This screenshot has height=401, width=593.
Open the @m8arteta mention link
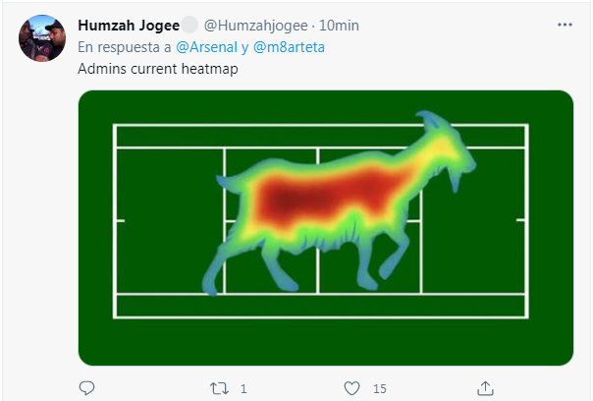click(288, 46)
